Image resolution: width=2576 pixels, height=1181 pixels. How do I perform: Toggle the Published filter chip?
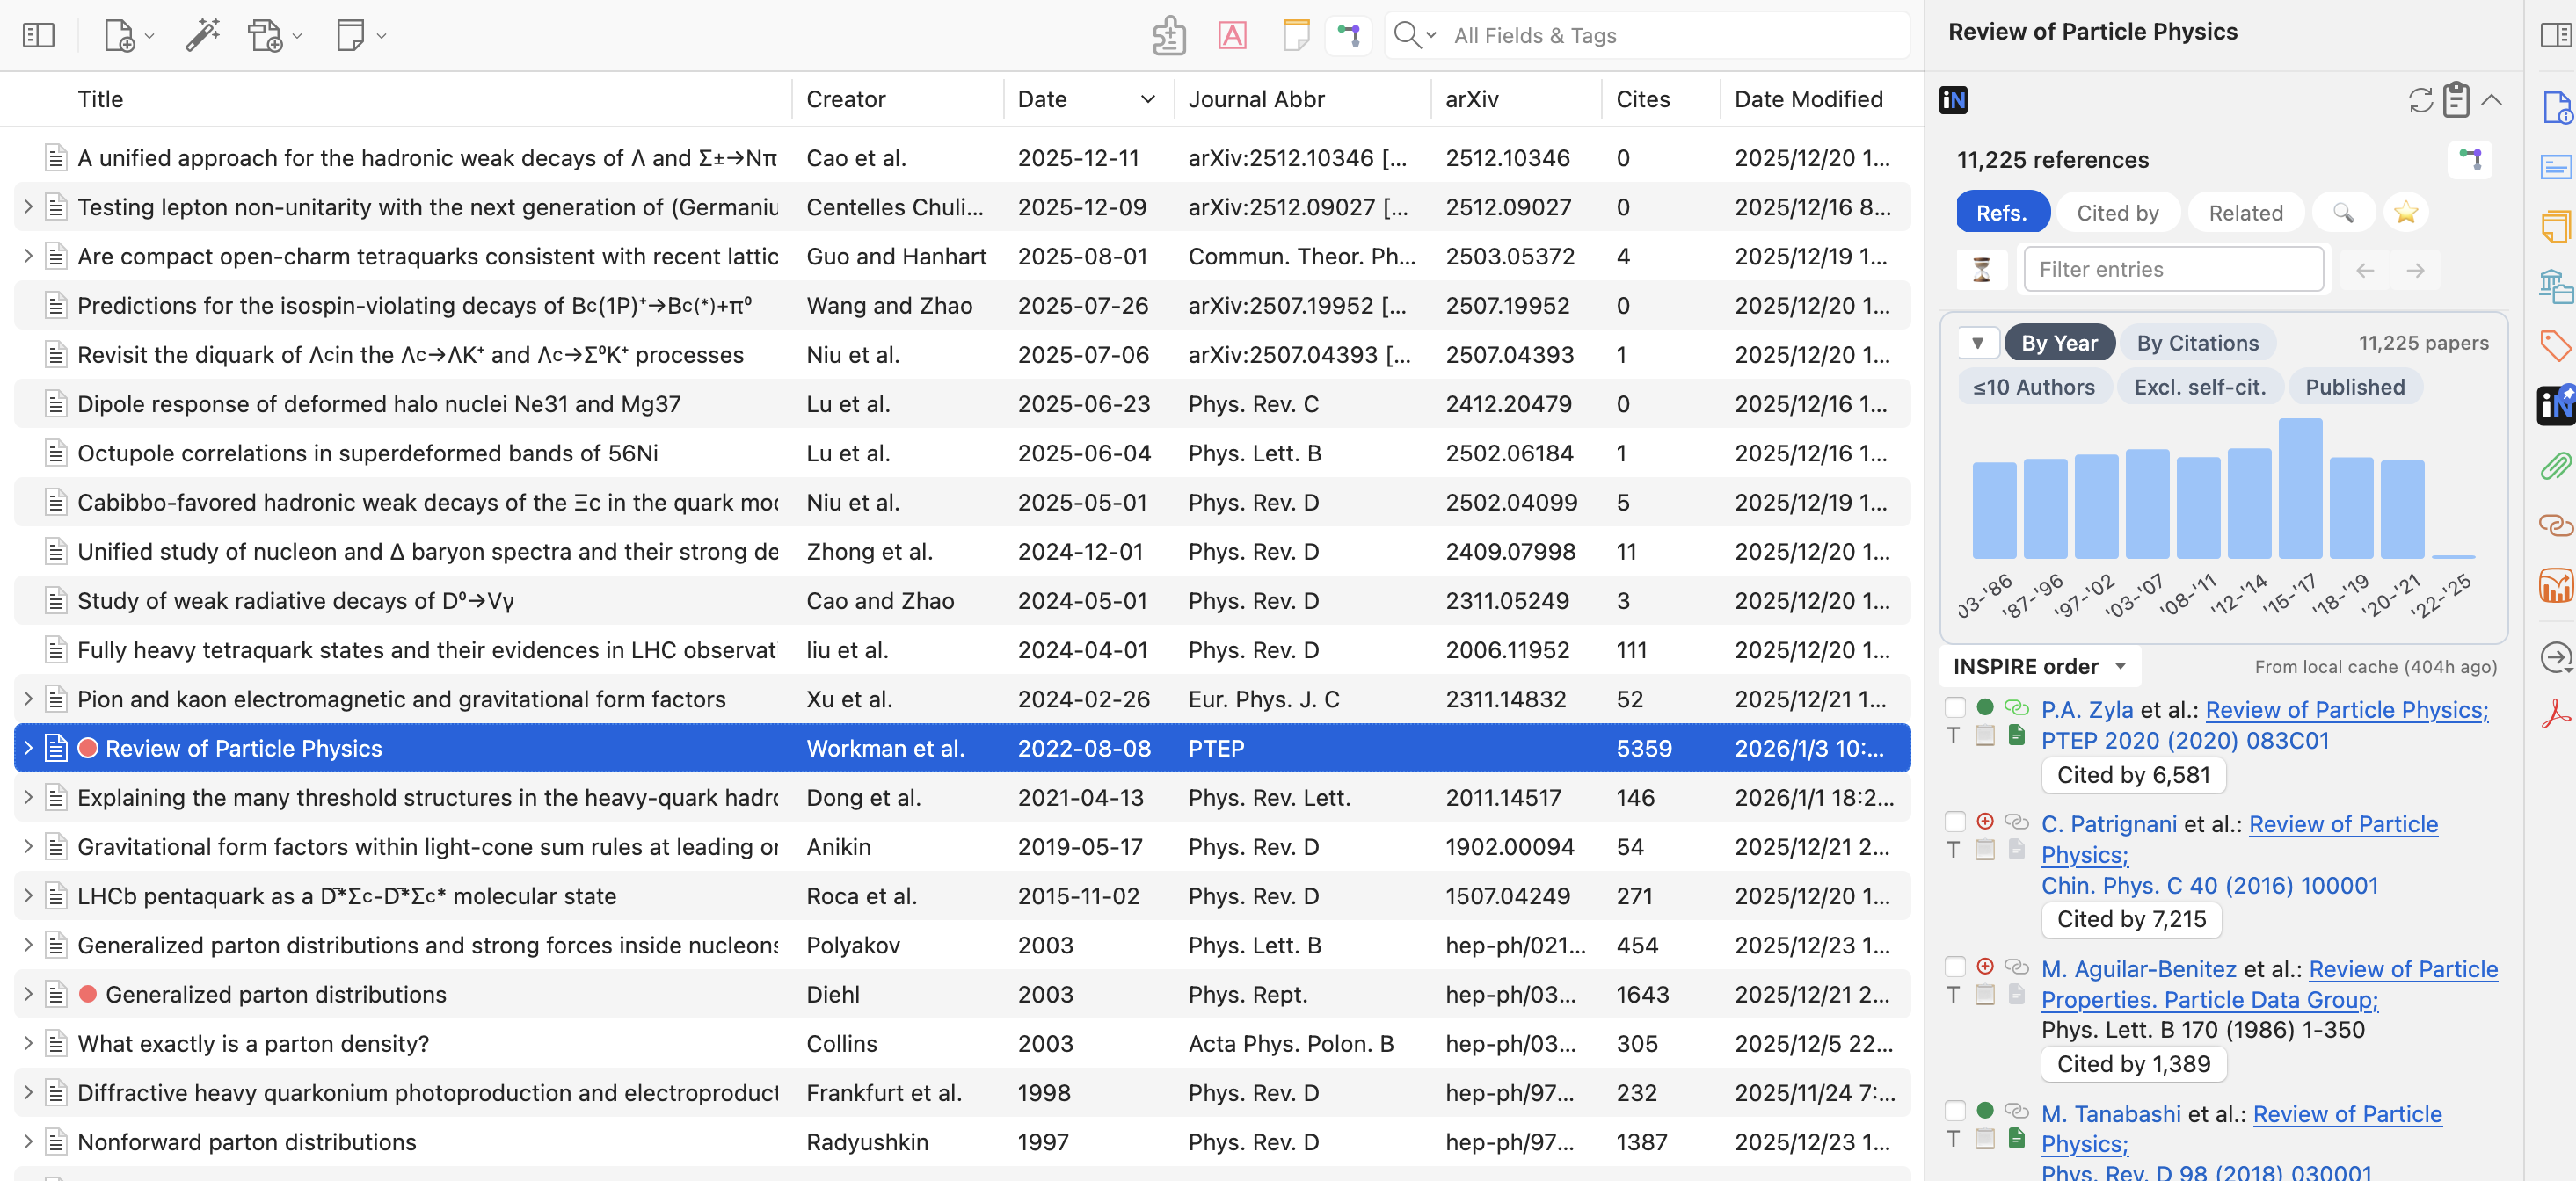[2355, 388]
